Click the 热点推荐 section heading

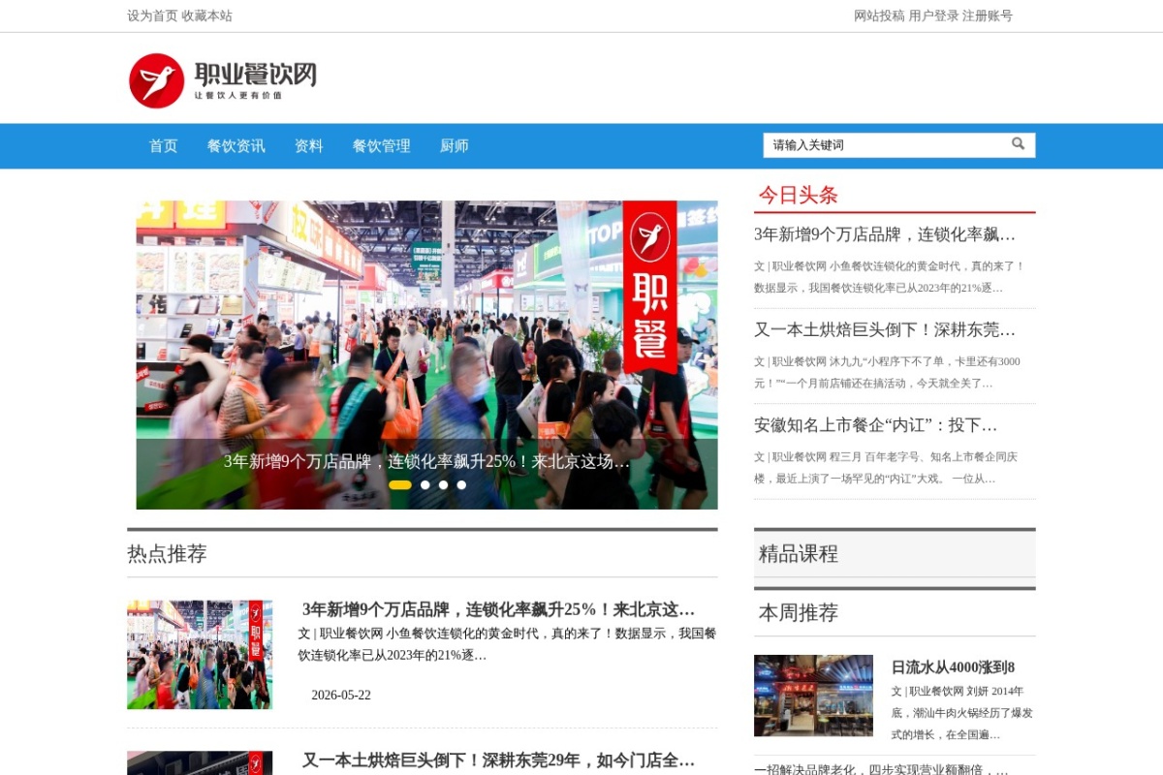167,554
